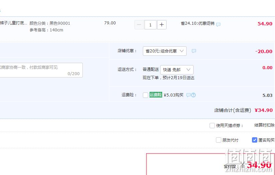Click the item subtotal 54.90

pos(265,24)
